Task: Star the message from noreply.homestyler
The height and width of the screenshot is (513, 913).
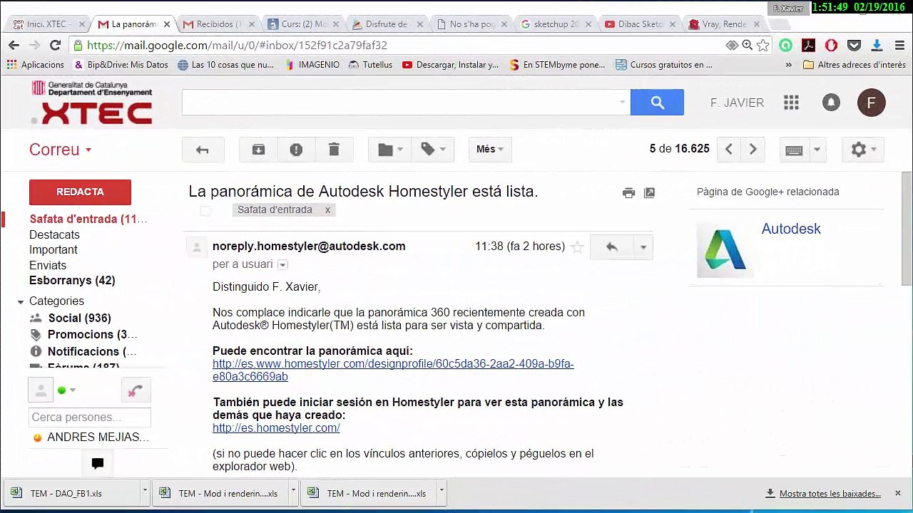Action: (578, 247)
